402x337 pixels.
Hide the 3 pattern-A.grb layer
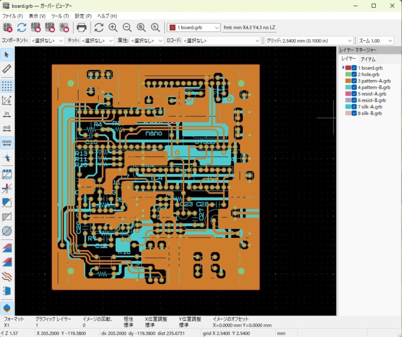[354, 81]
